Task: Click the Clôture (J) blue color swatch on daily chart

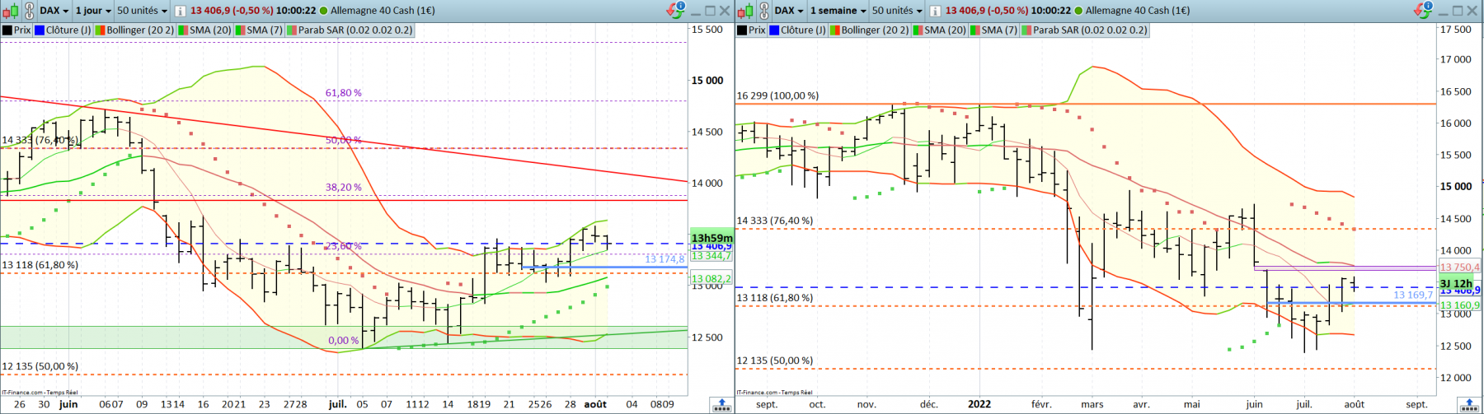Action: [39, 30]
